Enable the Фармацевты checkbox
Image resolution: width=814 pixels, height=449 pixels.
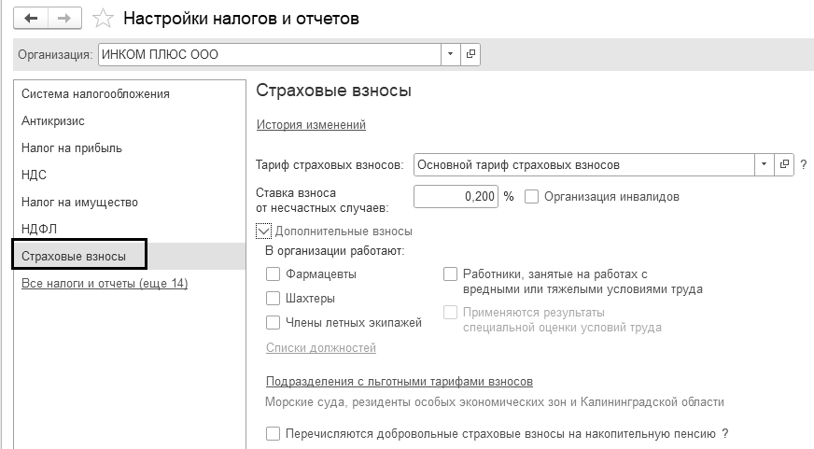tap(273, 274)
